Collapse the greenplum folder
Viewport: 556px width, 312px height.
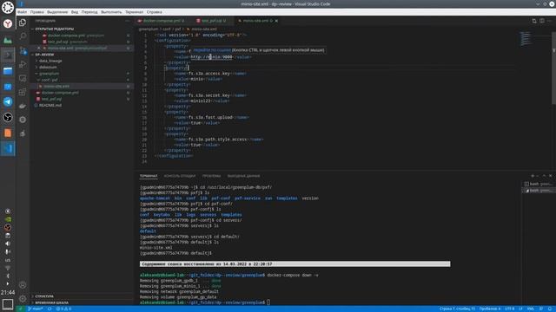(x=49, y=74)
